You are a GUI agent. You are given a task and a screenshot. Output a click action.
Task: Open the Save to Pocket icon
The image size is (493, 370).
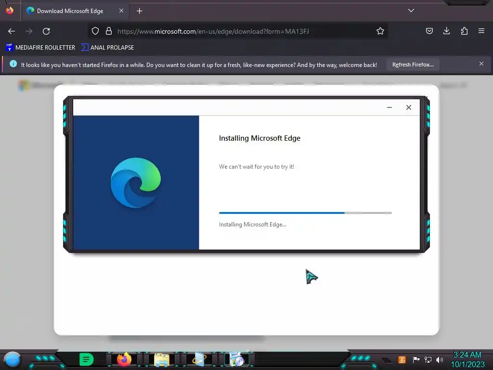429,31
